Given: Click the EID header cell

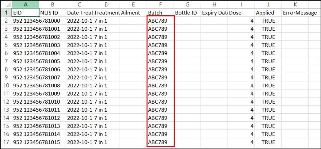Looking at the screenshot, I should click(x=25, y=13).
